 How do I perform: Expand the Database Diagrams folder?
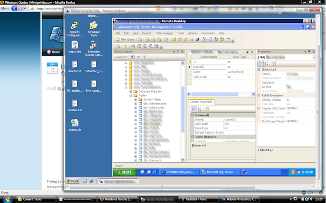[x=130, y=91]
